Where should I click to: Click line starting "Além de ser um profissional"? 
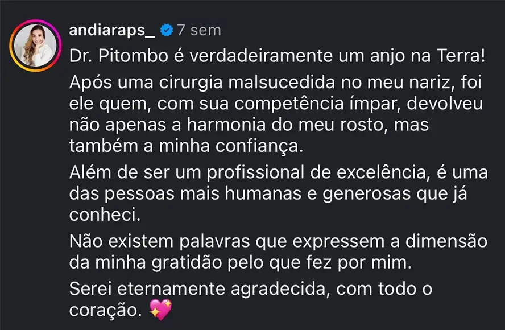click(276, 173)
